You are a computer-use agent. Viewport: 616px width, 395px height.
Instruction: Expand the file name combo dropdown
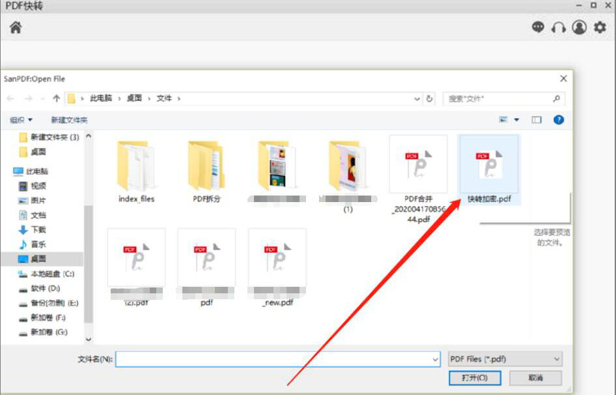click(x=435, y=359)
